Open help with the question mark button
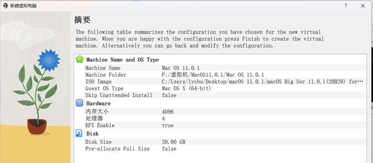The width and height of the screenshot is (373, 163). click(x=346, y=6)
